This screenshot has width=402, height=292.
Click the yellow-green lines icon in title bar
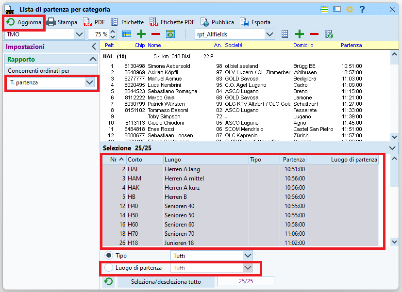pos(324,10)
